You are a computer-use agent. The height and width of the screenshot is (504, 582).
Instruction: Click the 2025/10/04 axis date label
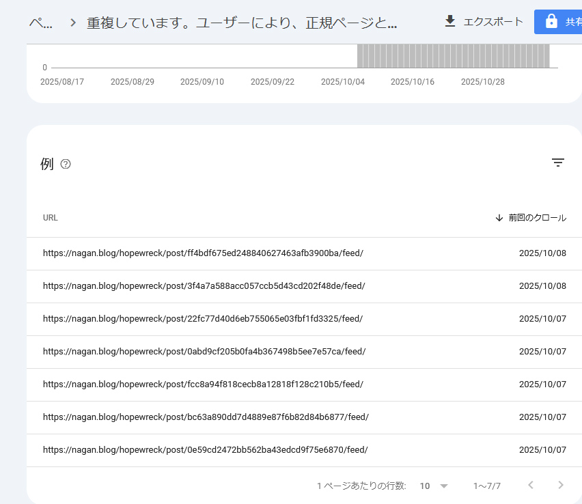point(342,81)
